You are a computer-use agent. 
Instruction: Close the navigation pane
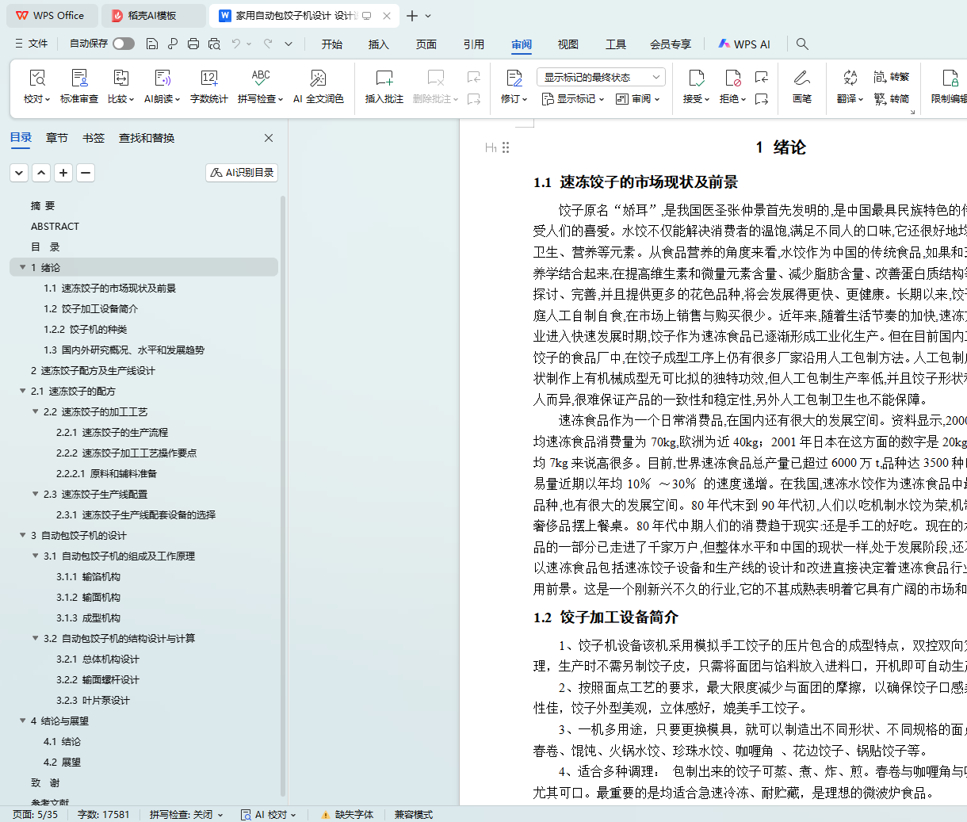click(x=269, y=138)
